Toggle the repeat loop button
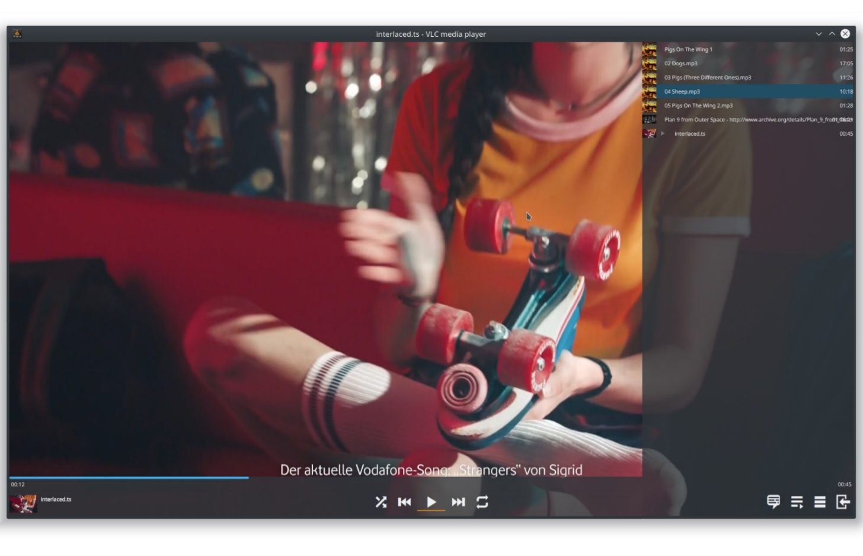The height and width of the screenshot is (556, 863). click(x=482, y=502)
